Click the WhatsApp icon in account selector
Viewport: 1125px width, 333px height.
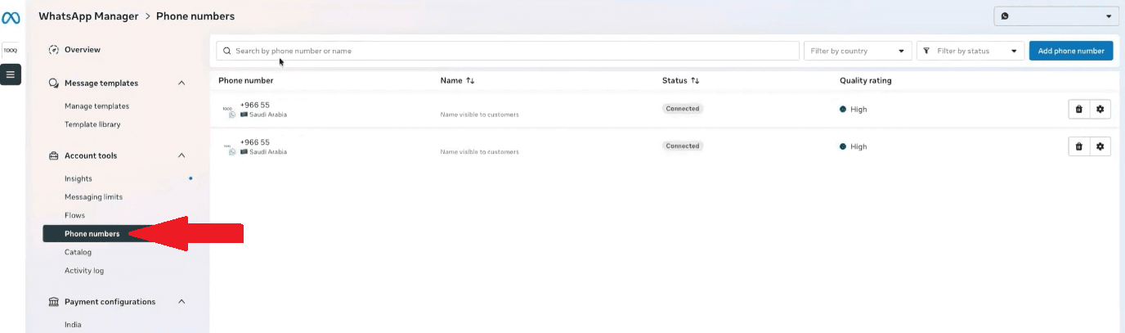tap(1005, 16)
